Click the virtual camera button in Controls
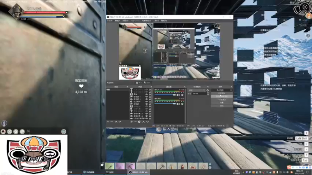This screenshot has width=312, height=175. [x=222, y=96]
